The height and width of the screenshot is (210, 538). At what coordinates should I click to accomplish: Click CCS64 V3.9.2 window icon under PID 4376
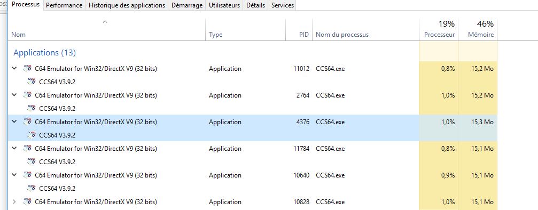tap(32, 135)
